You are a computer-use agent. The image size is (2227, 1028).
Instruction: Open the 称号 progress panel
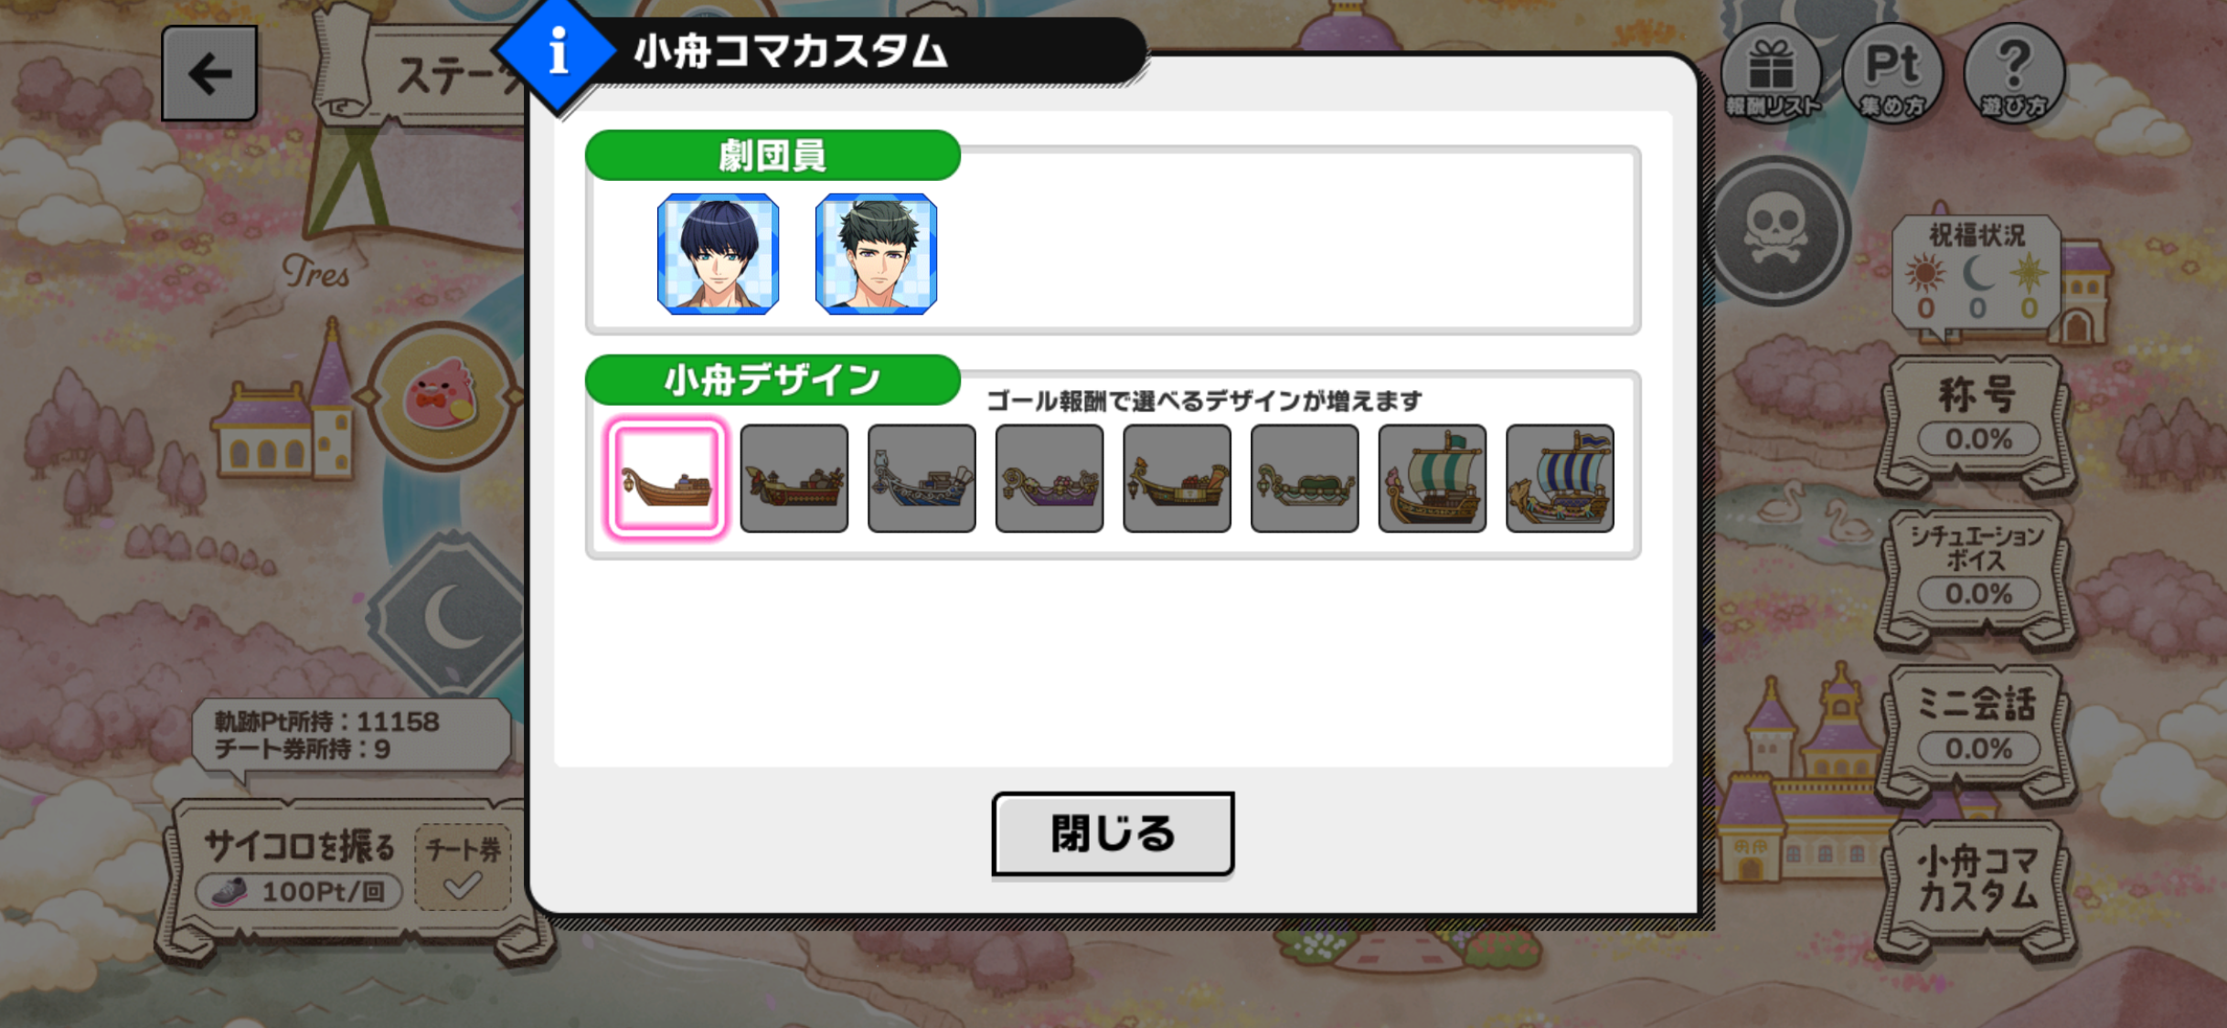(1977, 418)
